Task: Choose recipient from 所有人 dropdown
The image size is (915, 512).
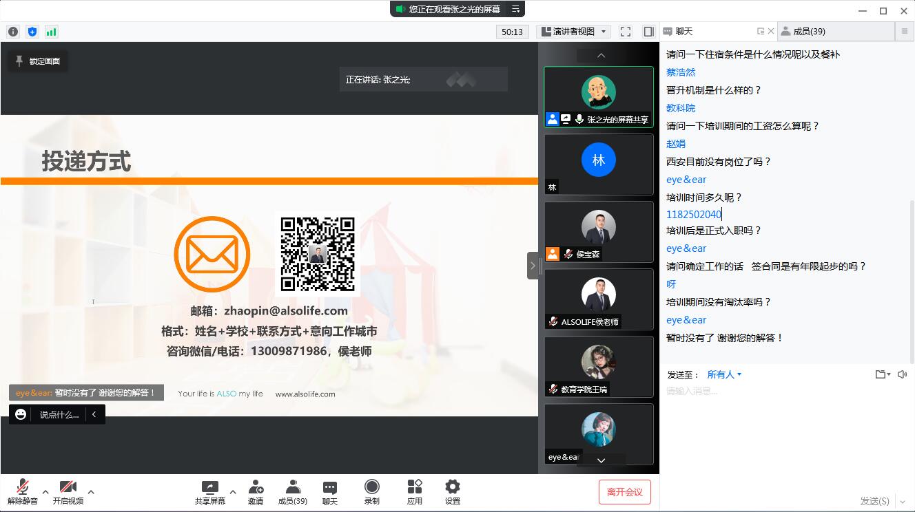Action: click(724, 374)
